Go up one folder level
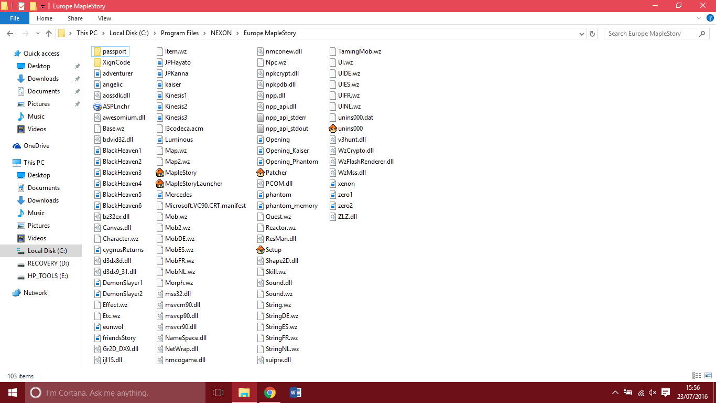Image resolution: width=716 pixels, height=403 pixels. point(49,34)
